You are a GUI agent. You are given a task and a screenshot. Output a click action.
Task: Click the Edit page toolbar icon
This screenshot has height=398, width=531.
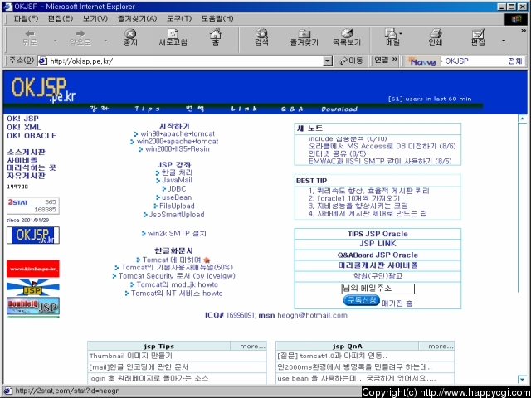coord(479,33)
